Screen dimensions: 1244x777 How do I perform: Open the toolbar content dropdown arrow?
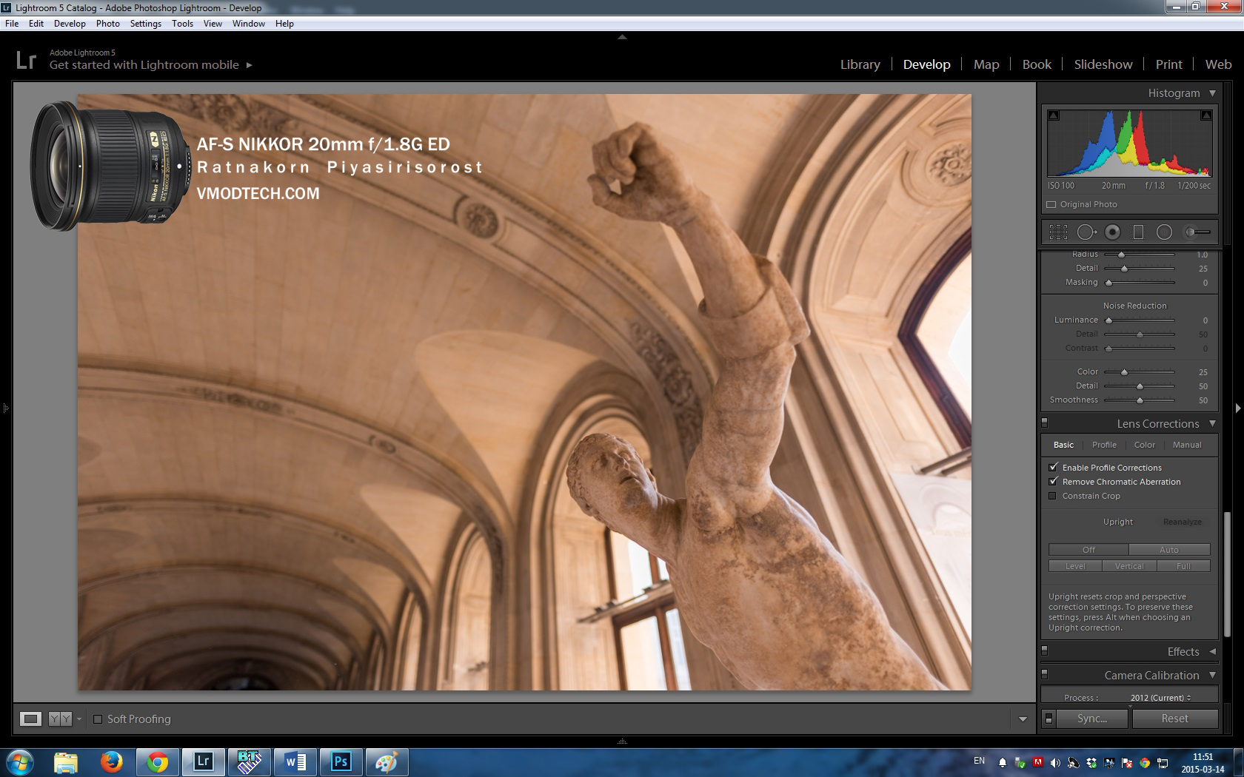point(1023,719)
